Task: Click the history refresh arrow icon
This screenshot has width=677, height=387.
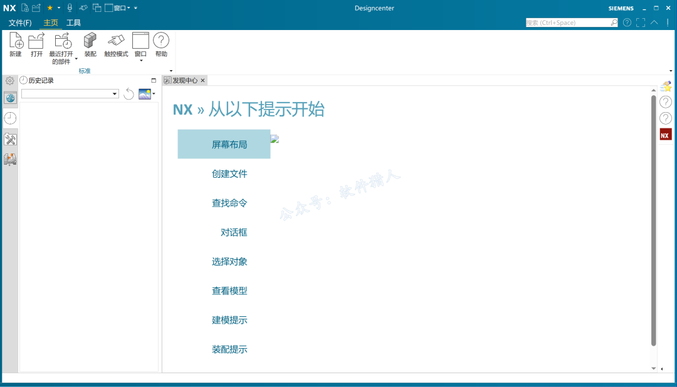Action: tap(129, 94)
